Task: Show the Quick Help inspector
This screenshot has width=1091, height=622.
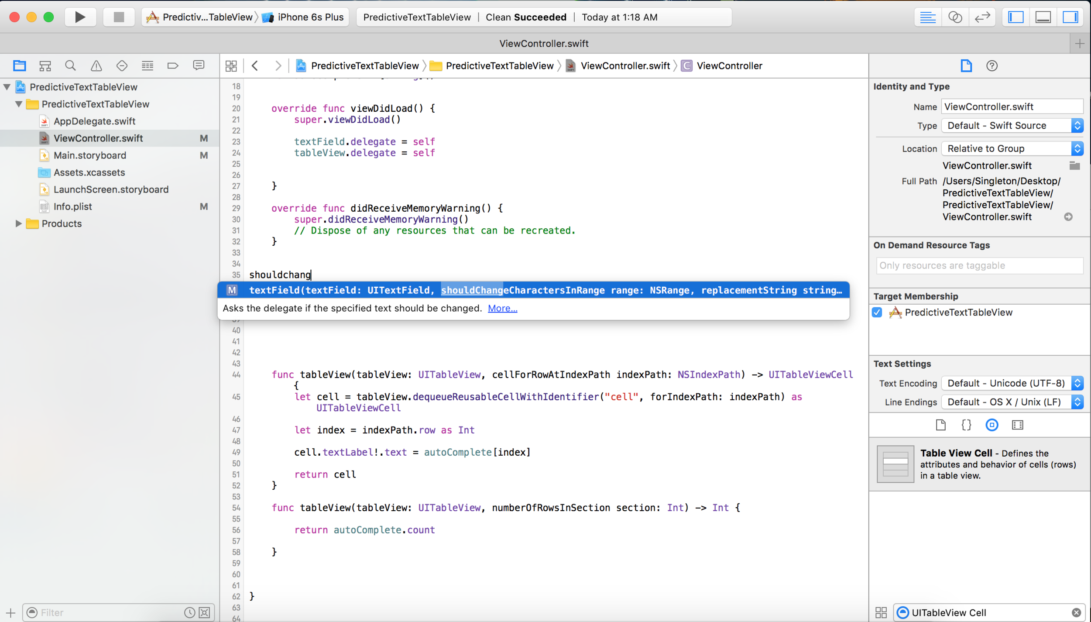Action: [992, 66]
